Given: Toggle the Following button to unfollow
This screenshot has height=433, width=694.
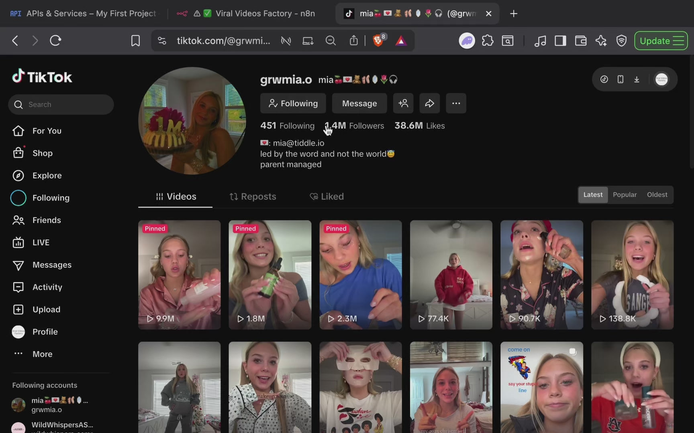Looking at the screenshot, I should (x=293, y=103).
